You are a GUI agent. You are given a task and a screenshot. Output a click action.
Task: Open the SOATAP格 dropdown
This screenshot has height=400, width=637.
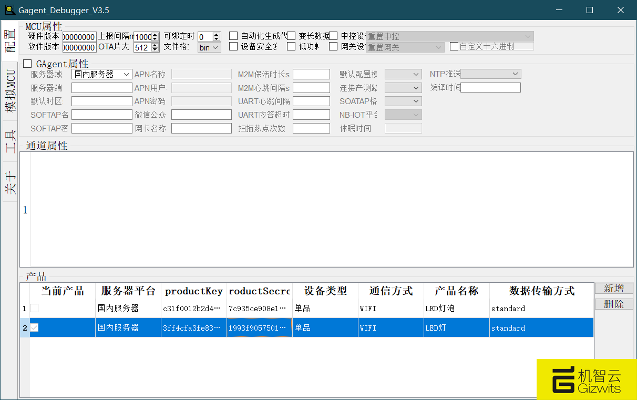click(x=403, y=101)
